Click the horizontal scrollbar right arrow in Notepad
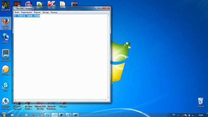This screenshot has width=208, height=117. pos(106,100)
